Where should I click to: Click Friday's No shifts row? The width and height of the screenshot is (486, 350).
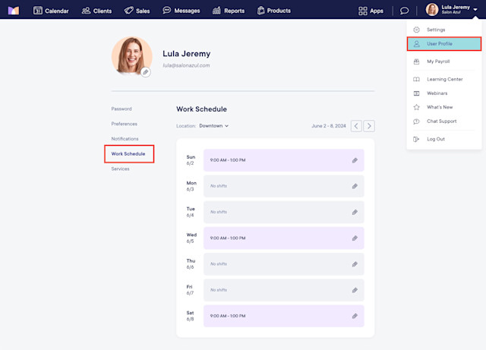tap(283, 290)
